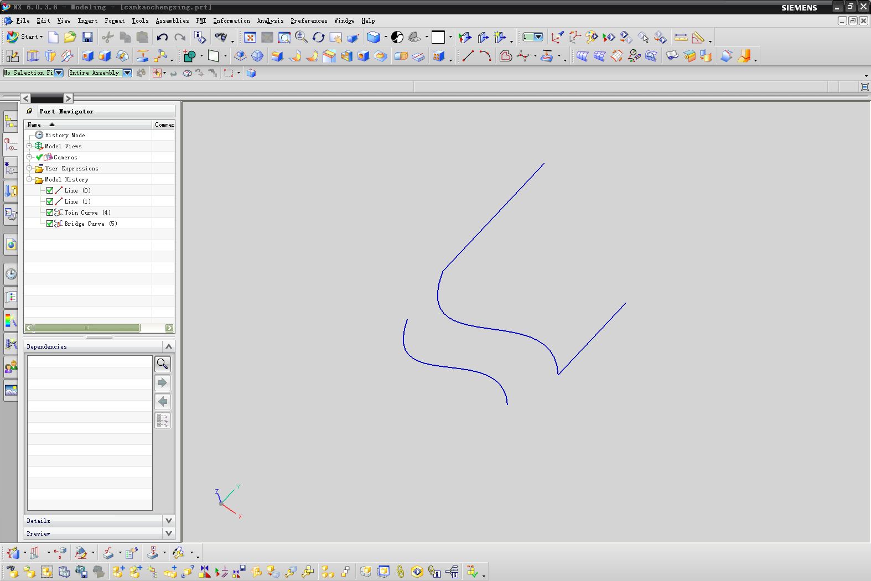Uncheck the Line (1) feature checkbox
871x581 pixels.
50,201
